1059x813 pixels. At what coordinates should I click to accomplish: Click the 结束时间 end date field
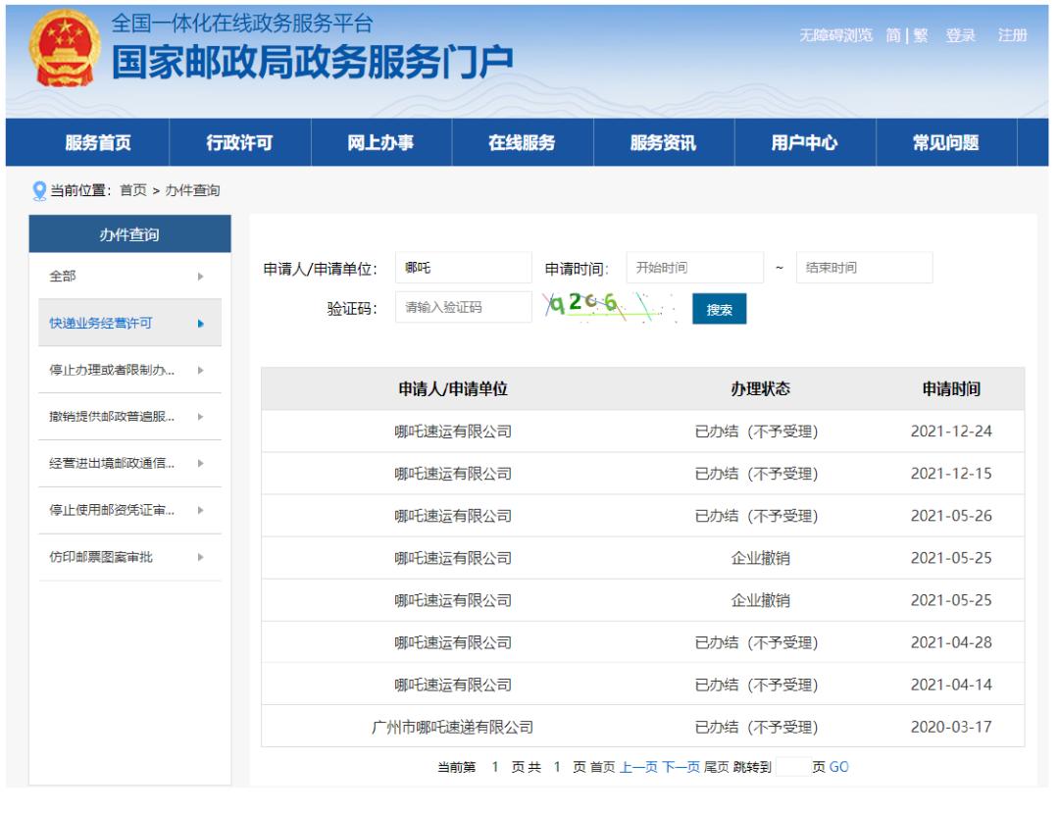tap(864, 268)
